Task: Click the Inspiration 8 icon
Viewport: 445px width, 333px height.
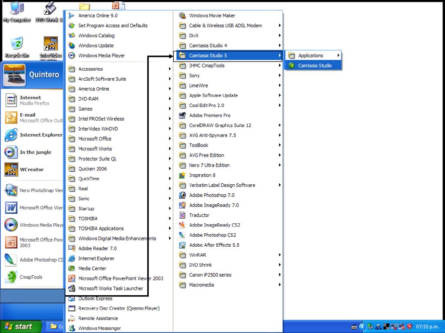Action: (x=183, y=175)
